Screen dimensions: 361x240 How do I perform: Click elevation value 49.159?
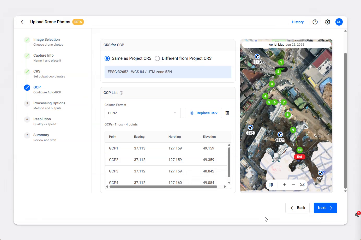pyautogui.click(x=208, y=148)
